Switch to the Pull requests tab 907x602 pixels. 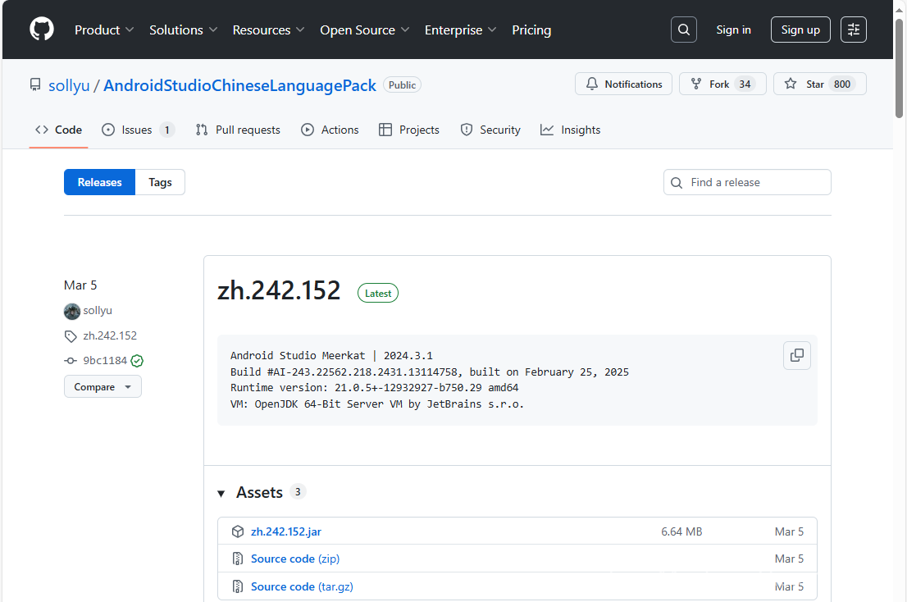[238, 130]
